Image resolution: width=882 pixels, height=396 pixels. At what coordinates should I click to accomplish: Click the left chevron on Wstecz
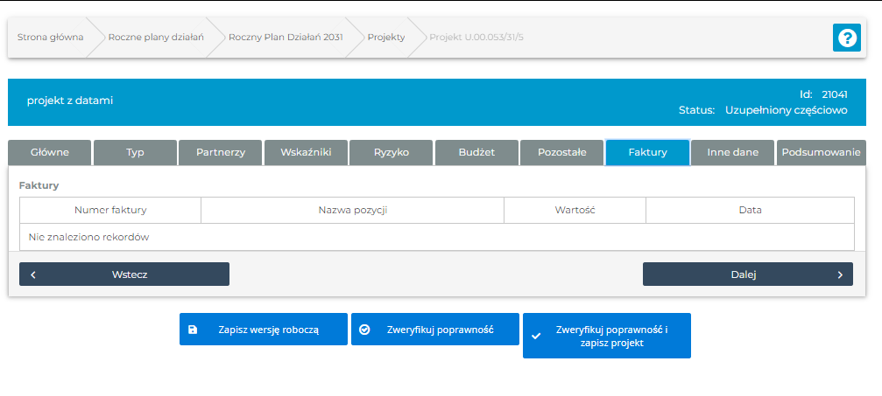pos(33,274)
